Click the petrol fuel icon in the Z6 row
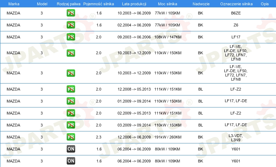 [71, 25]
